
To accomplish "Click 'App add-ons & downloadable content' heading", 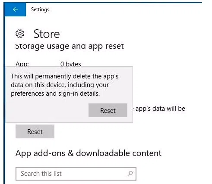I will [89, 153].
